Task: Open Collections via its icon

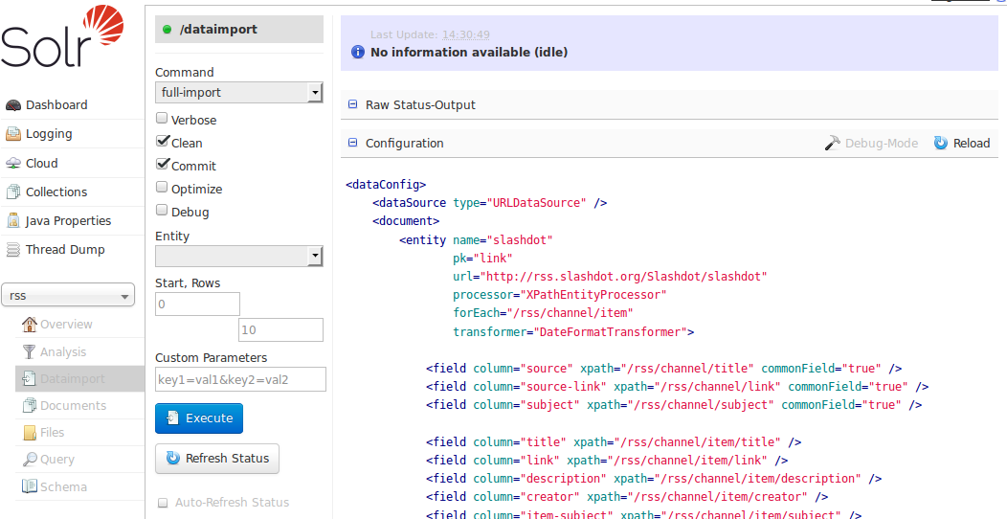Action: [13, 192]
